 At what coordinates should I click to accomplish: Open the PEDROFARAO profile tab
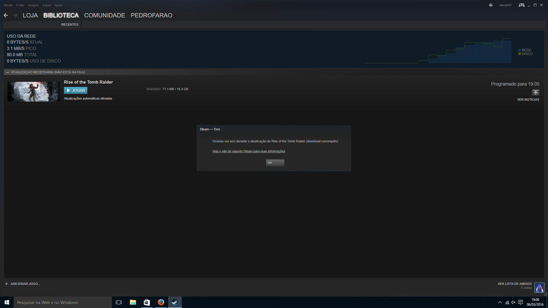click(x=151, y=15)
